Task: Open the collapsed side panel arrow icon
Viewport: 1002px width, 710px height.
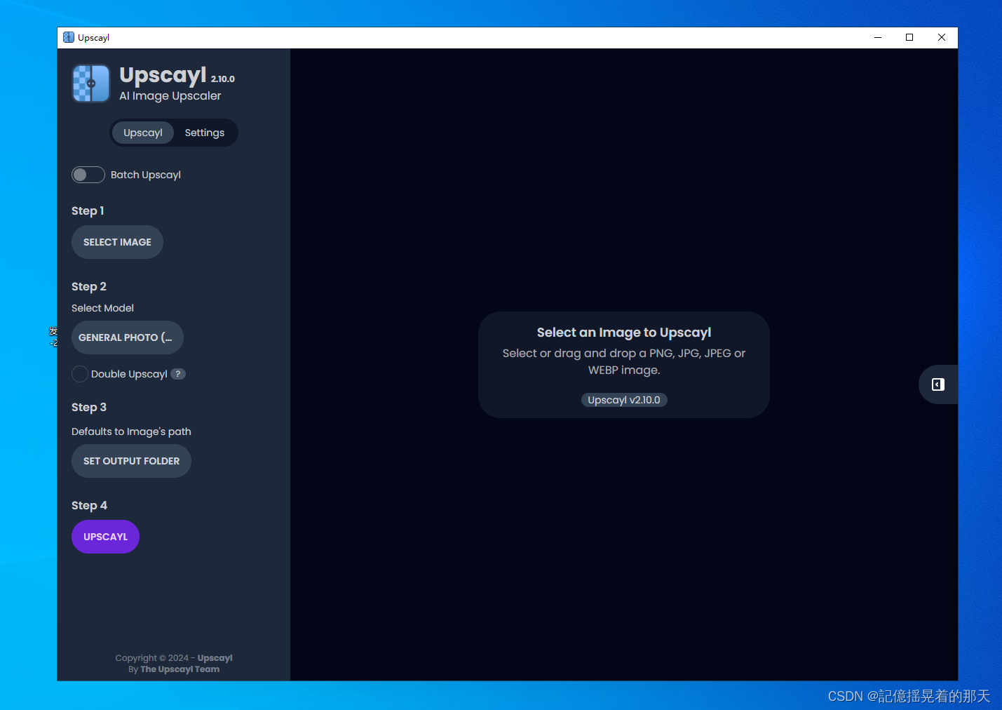Action: click(938, 384)
